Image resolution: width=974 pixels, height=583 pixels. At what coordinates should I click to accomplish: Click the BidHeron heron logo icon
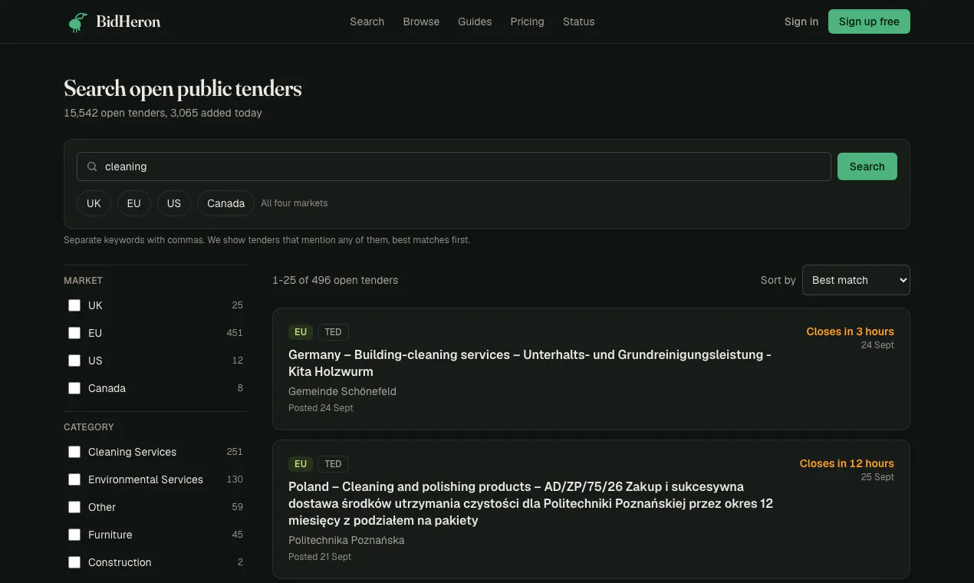77,21
